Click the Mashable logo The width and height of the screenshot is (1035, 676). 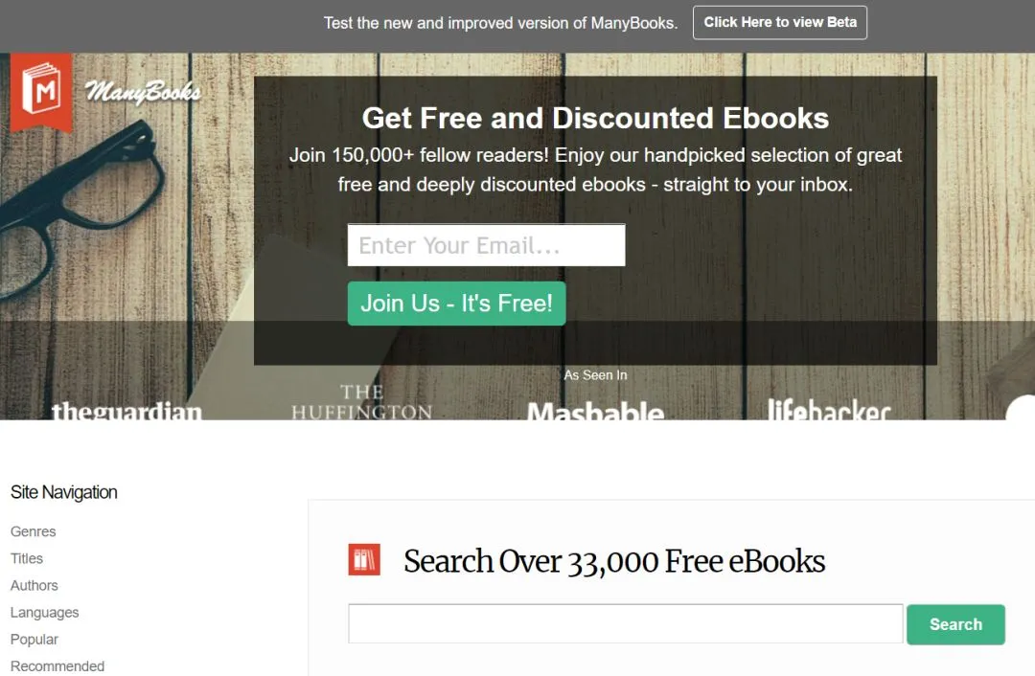595,410
